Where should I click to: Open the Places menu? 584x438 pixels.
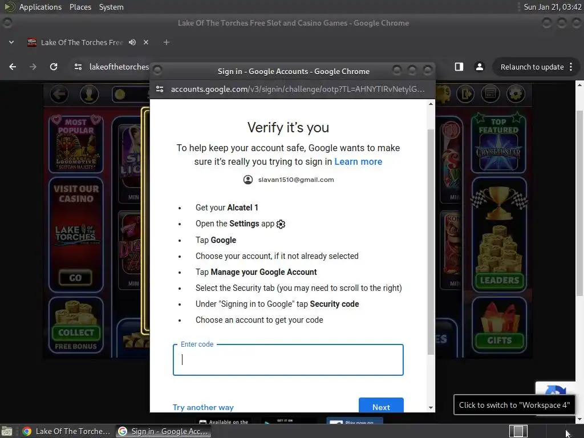point(80,7)
